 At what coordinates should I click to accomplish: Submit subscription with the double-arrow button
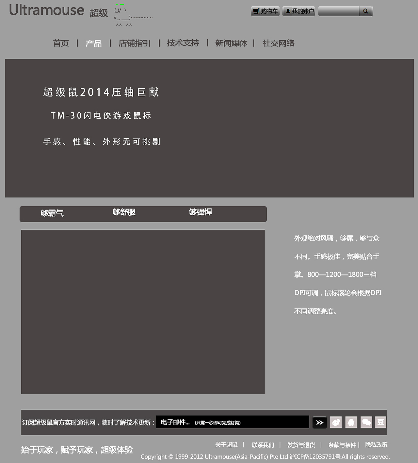click(x=319, y=422)
